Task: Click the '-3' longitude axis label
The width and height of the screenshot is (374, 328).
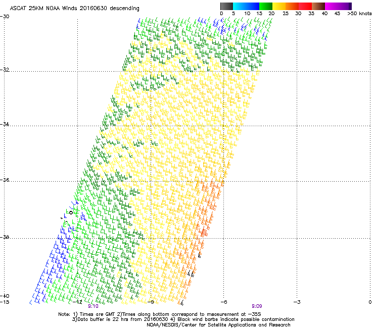Action: coord(297,302)
